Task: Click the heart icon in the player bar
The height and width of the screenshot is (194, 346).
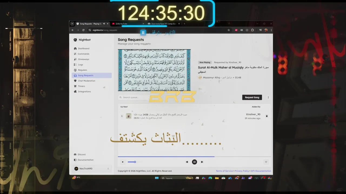Action: 266,162
